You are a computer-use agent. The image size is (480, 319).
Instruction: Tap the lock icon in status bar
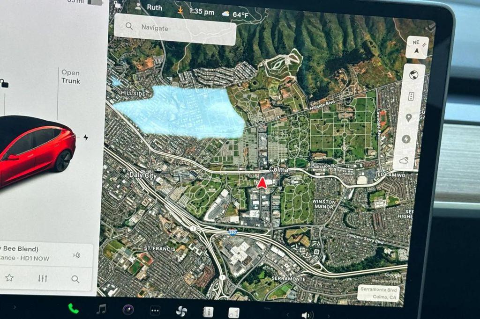118,5
